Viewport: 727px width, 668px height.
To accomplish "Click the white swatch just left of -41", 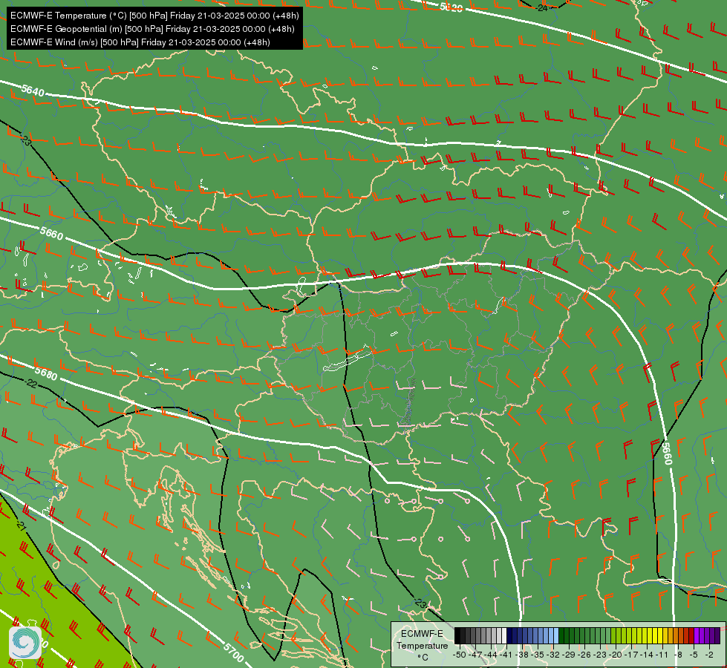I will (504, 635).
